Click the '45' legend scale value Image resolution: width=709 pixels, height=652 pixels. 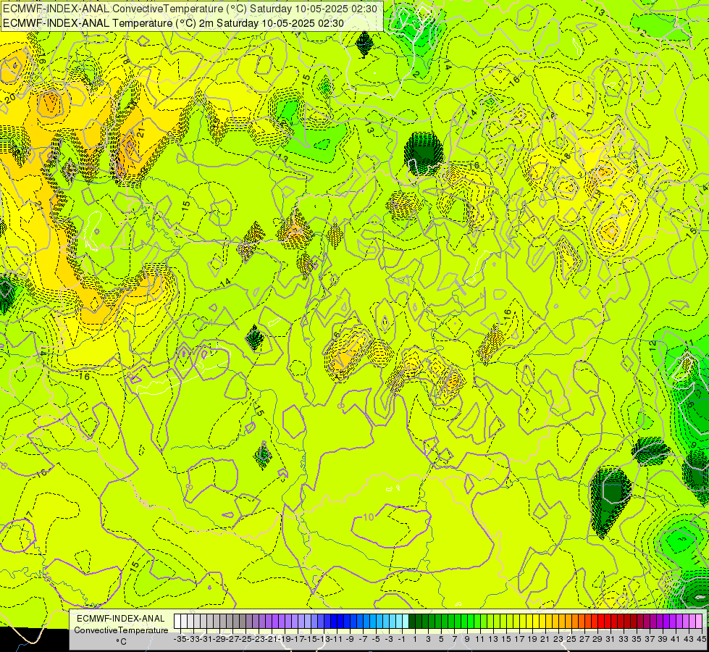701,639
